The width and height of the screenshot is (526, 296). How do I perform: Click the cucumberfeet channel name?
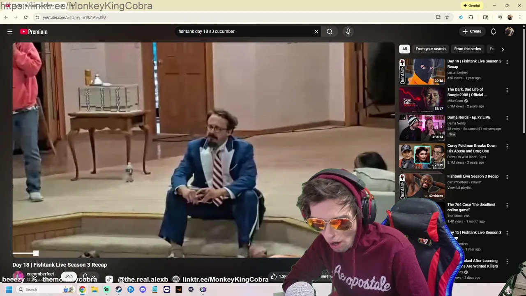click(40, 274)
